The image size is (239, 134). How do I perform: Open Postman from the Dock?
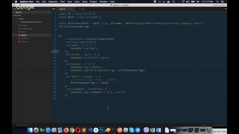point(119,130)
